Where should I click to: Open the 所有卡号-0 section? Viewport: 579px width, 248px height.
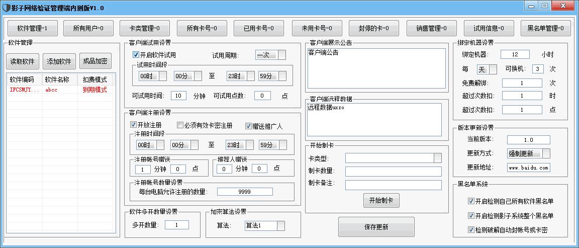[x=202, y=29]
